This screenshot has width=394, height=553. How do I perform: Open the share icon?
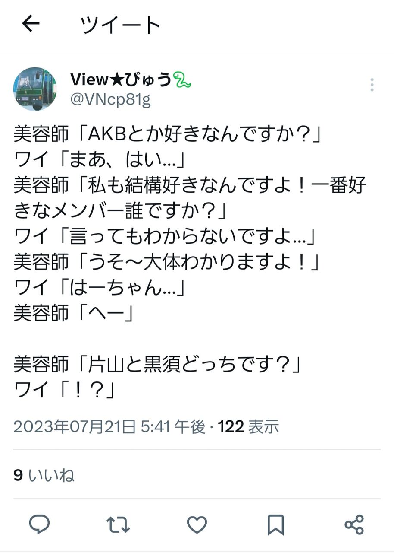[x=354, y=525]
